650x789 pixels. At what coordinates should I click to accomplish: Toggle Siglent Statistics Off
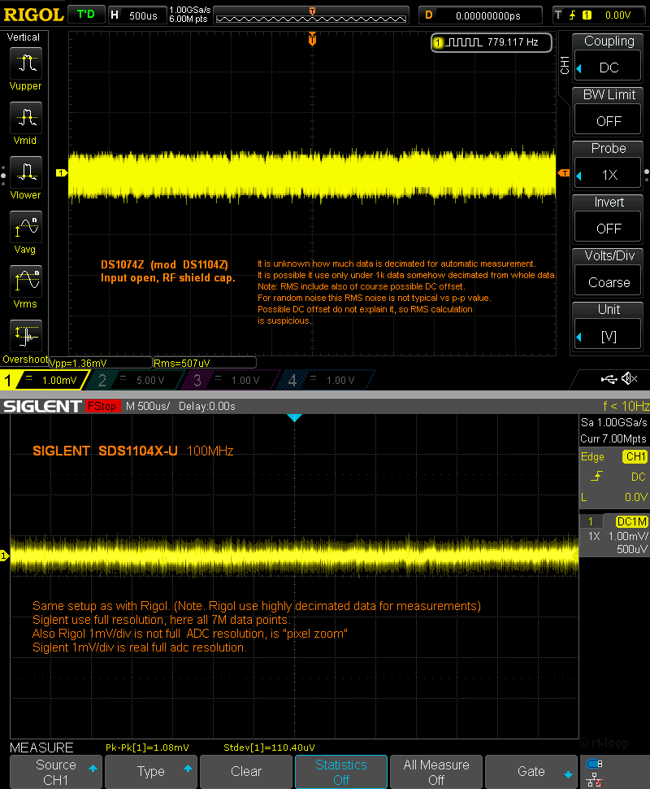[340, 772]
